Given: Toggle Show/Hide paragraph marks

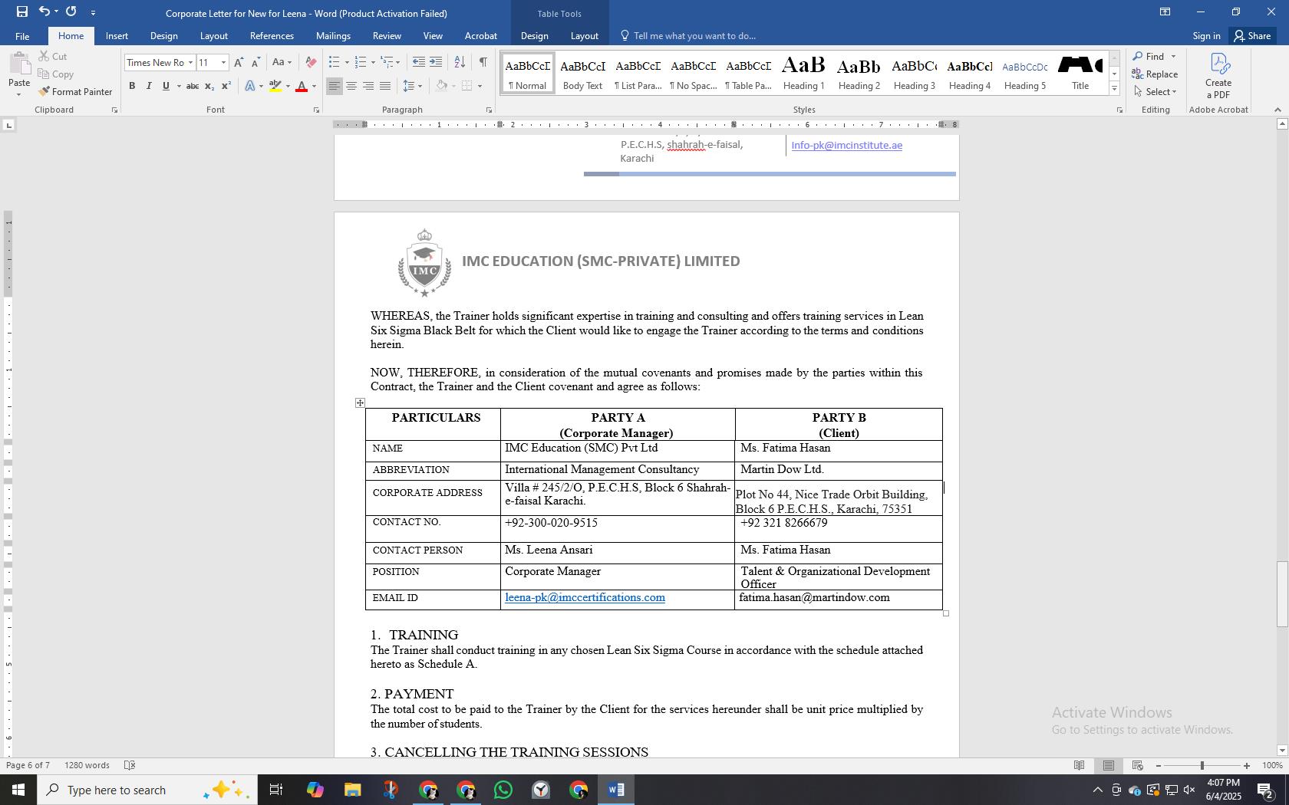Looking at the screenshot, I should [x=483, y=62].
